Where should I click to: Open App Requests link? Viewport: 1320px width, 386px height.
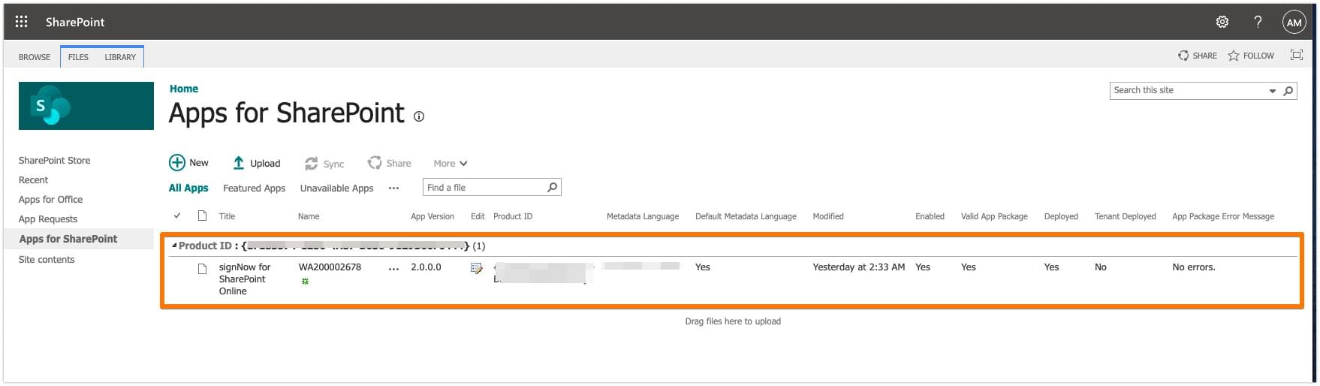(x=48, y=219)
